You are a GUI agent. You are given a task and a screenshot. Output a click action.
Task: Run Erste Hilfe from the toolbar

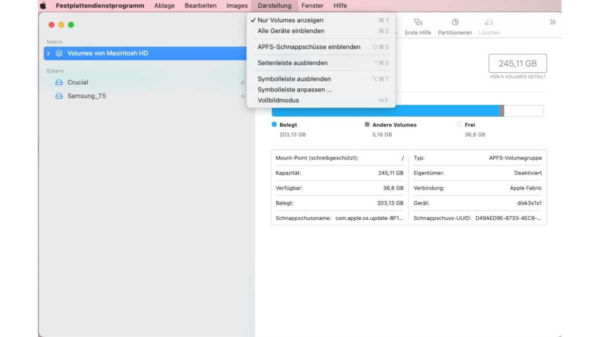[x=418, y=27]
